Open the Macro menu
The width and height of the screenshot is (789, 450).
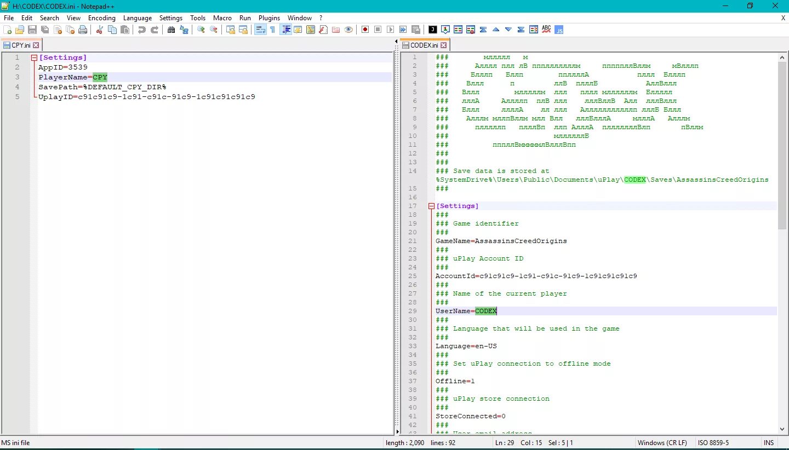coord(222,18)
